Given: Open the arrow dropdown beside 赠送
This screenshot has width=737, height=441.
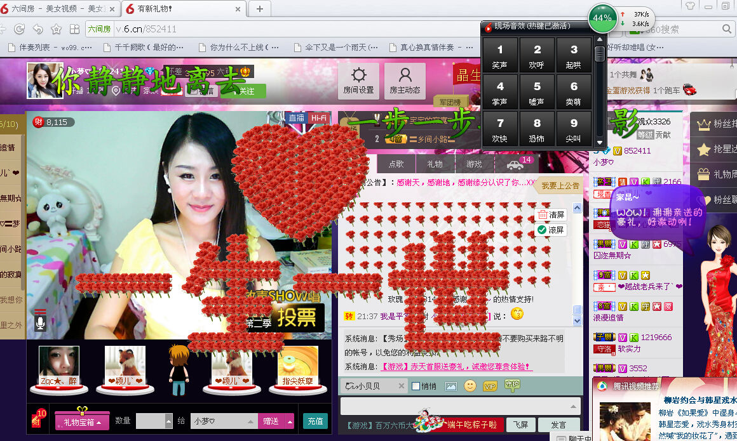Looking at the screenshot, I should coord(290,421).
